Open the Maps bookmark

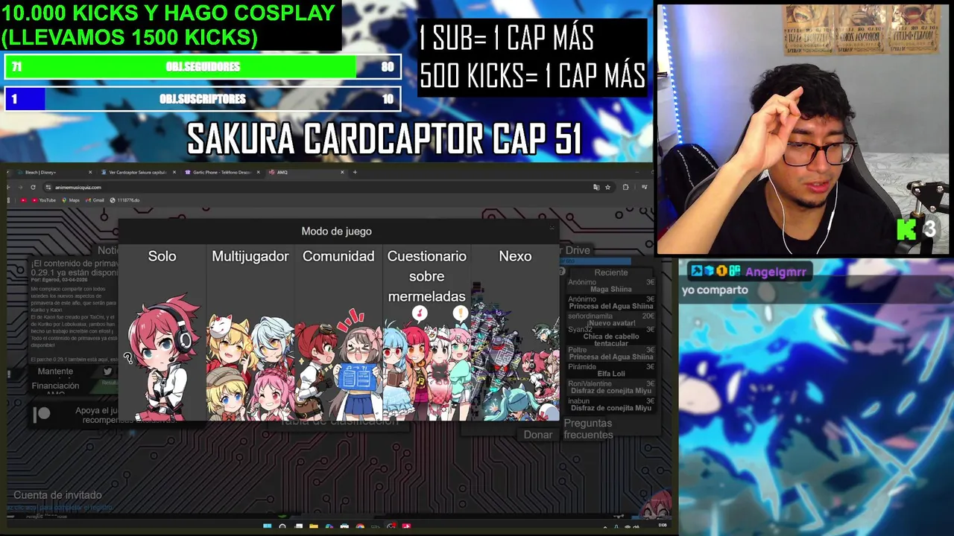pyautogui.click(x=72, y=200)
